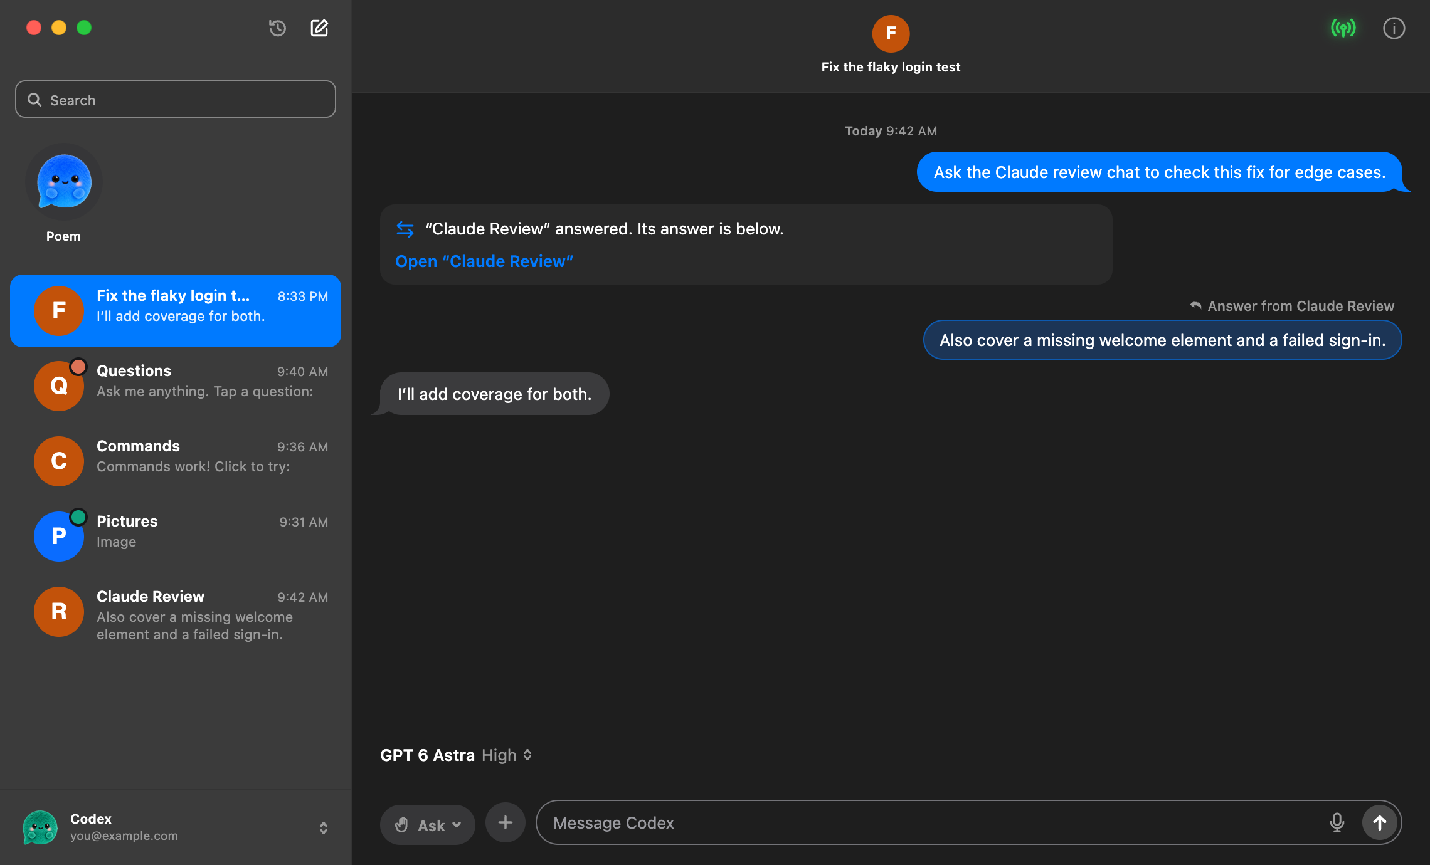
Task: Click the Today 9:42 AM timestamp
Action: pyautogui.click(x=891, y=131)
